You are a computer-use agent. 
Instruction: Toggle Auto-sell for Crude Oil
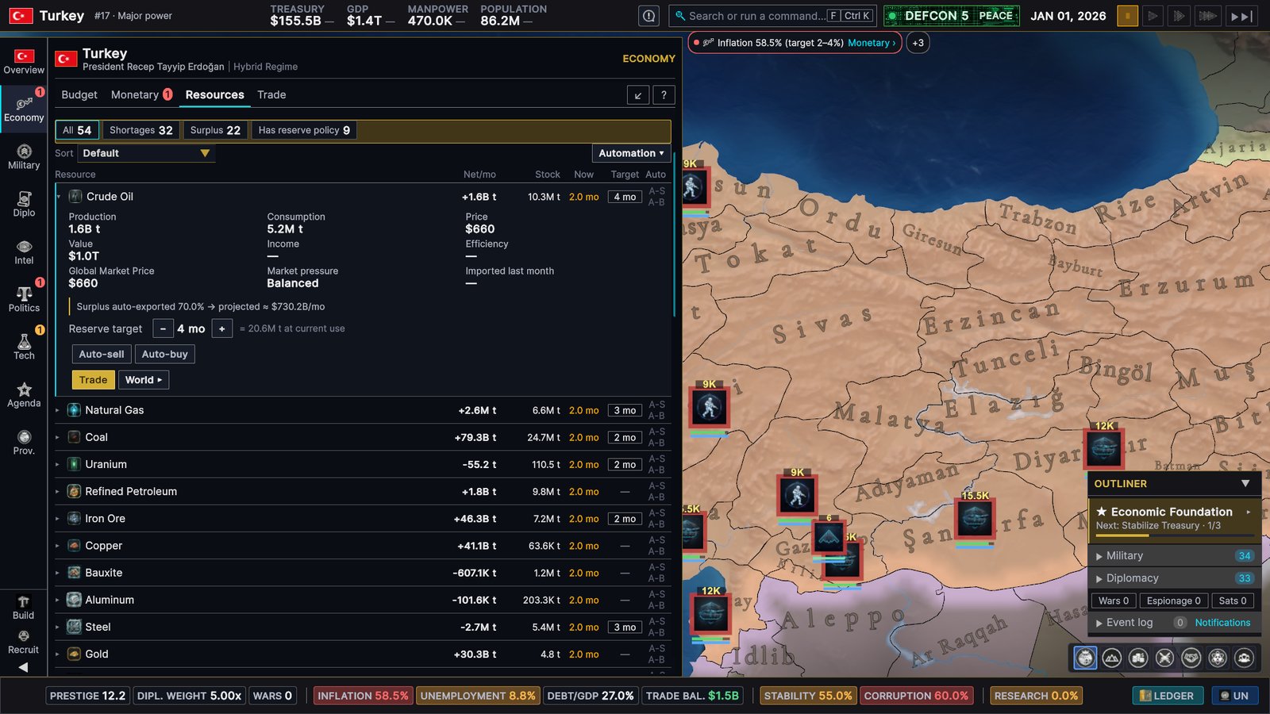click(x=102, y=355)
